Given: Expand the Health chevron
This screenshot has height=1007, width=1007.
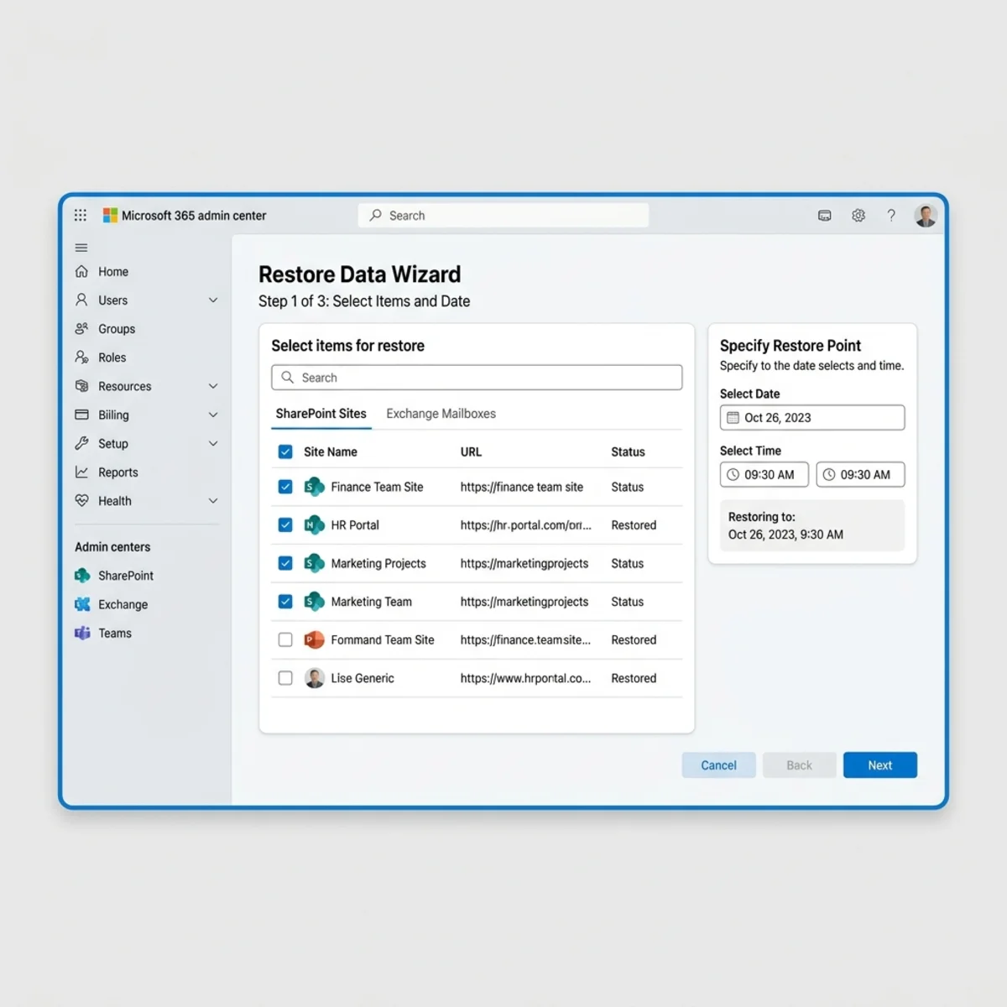Looking at the screenshot, I should [213, 500].
